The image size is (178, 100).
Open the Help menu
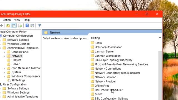(27, 20)
